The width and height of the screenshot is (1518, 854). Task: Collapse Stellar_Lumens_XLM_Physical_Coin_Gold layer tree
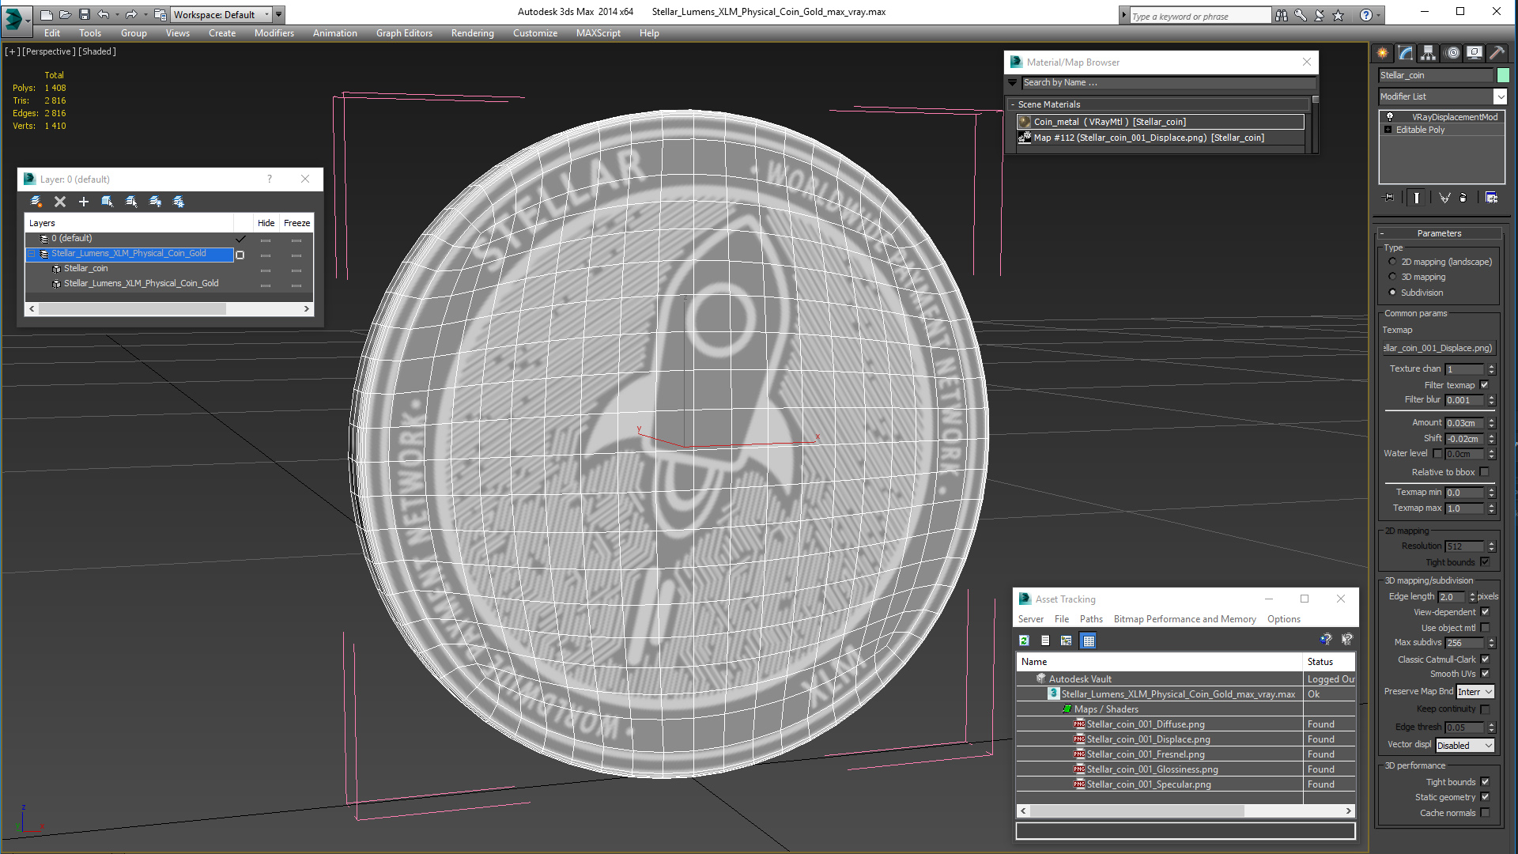click(x=32, y=254)
